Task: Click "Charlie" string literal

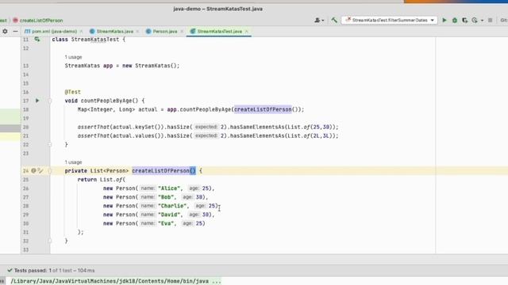Action: tap(172, 206)
